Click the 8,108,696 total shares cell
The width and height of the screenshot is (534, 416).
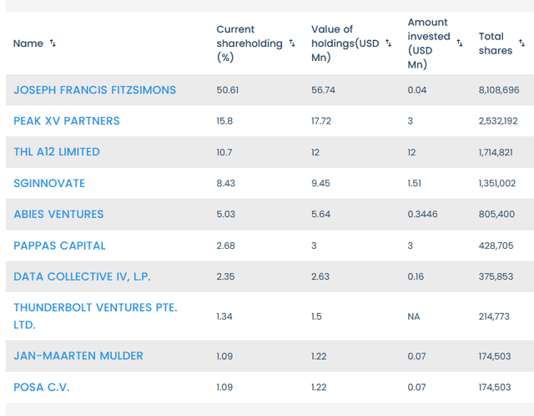tap(499, 90)
